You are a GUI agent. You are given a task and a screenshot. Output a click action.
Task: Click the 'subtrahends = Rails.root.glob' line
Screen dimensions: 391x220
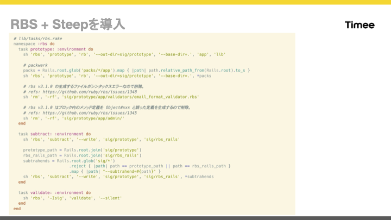(x=69, y=161)
